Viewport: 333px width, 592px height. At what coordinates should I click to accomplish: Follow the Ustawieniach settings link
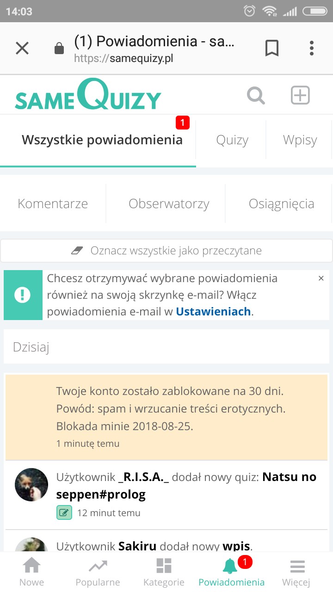click(x=213, y=312)
